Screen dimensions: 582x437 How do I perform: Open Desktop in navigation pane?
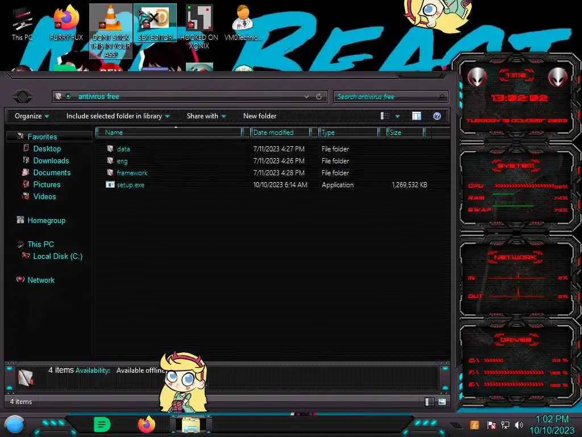coord(47,149)
